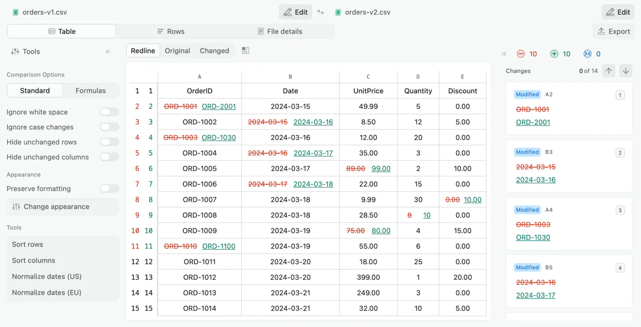Image resolution: width=641 pixels, height=327 pixels.
Task: Select change card 3 for cell A4
Action: pos(569,224)
